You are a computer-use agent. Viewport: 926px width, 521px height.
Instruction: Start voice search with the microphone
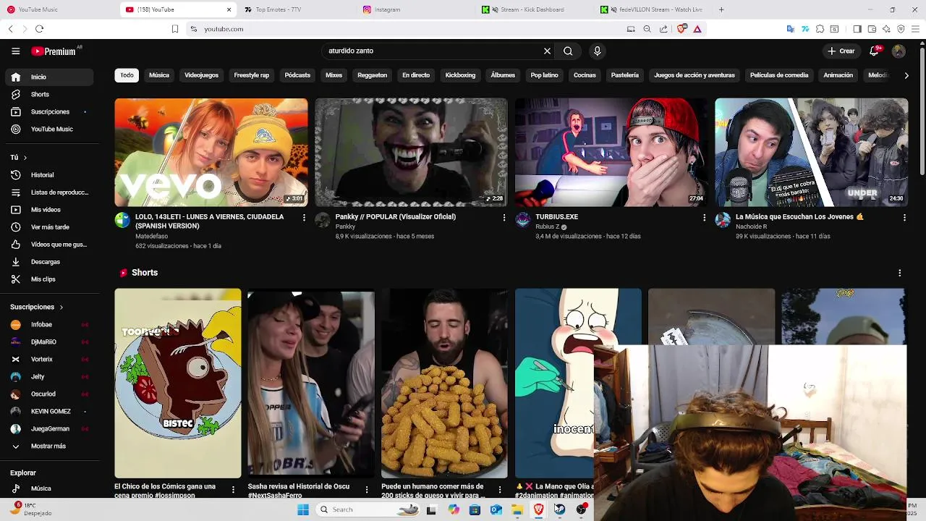tap(597, 51)
